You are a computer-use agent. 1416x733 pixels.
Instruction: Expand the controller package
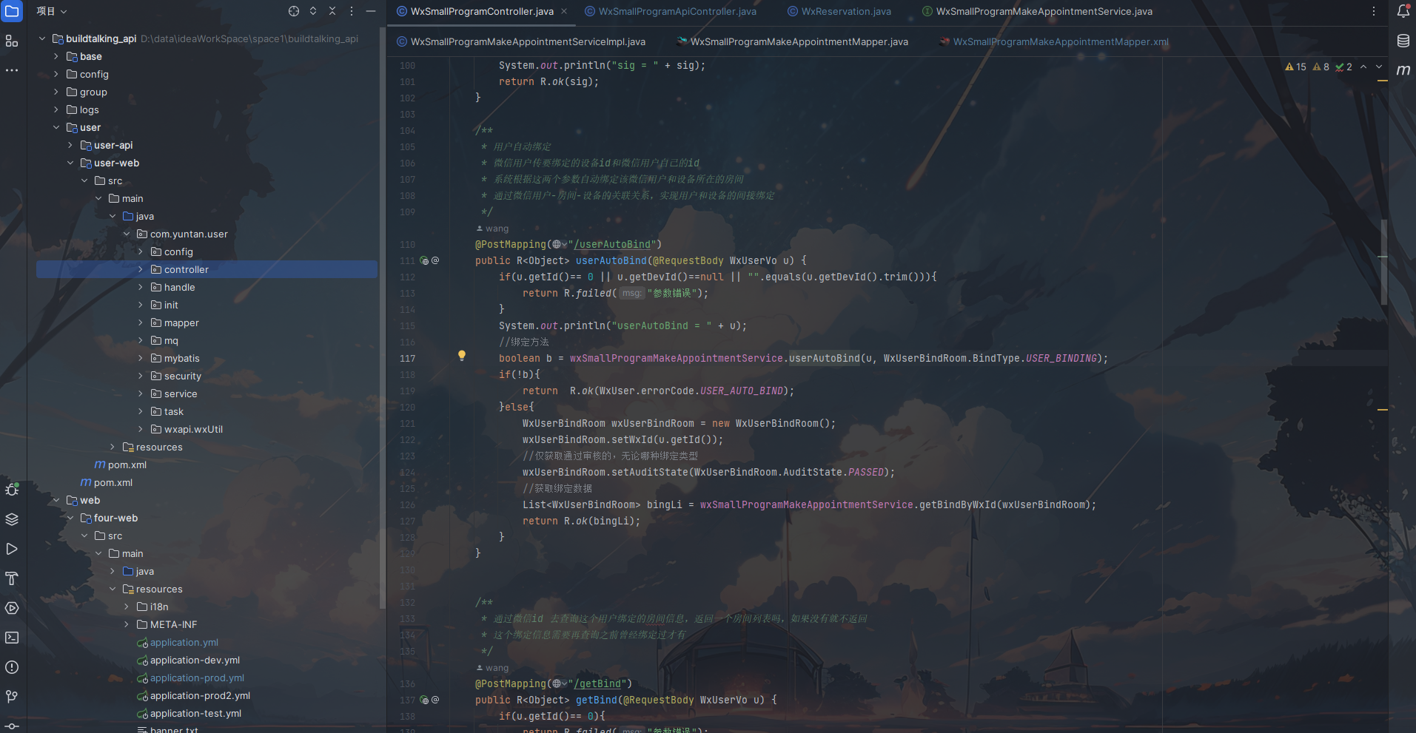[141, 269]
